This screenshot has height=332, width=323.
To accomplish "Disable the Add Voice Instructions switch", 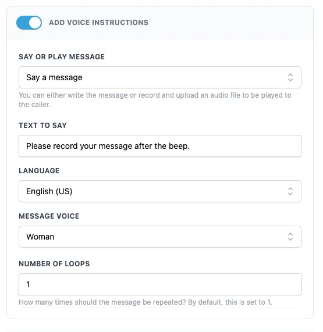I will point(29,23).
